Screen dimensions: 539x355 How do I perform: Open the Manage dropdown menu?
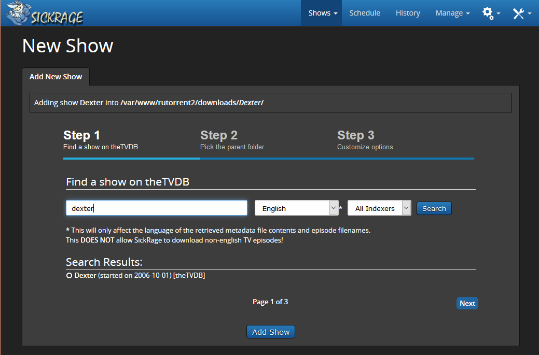452,13
